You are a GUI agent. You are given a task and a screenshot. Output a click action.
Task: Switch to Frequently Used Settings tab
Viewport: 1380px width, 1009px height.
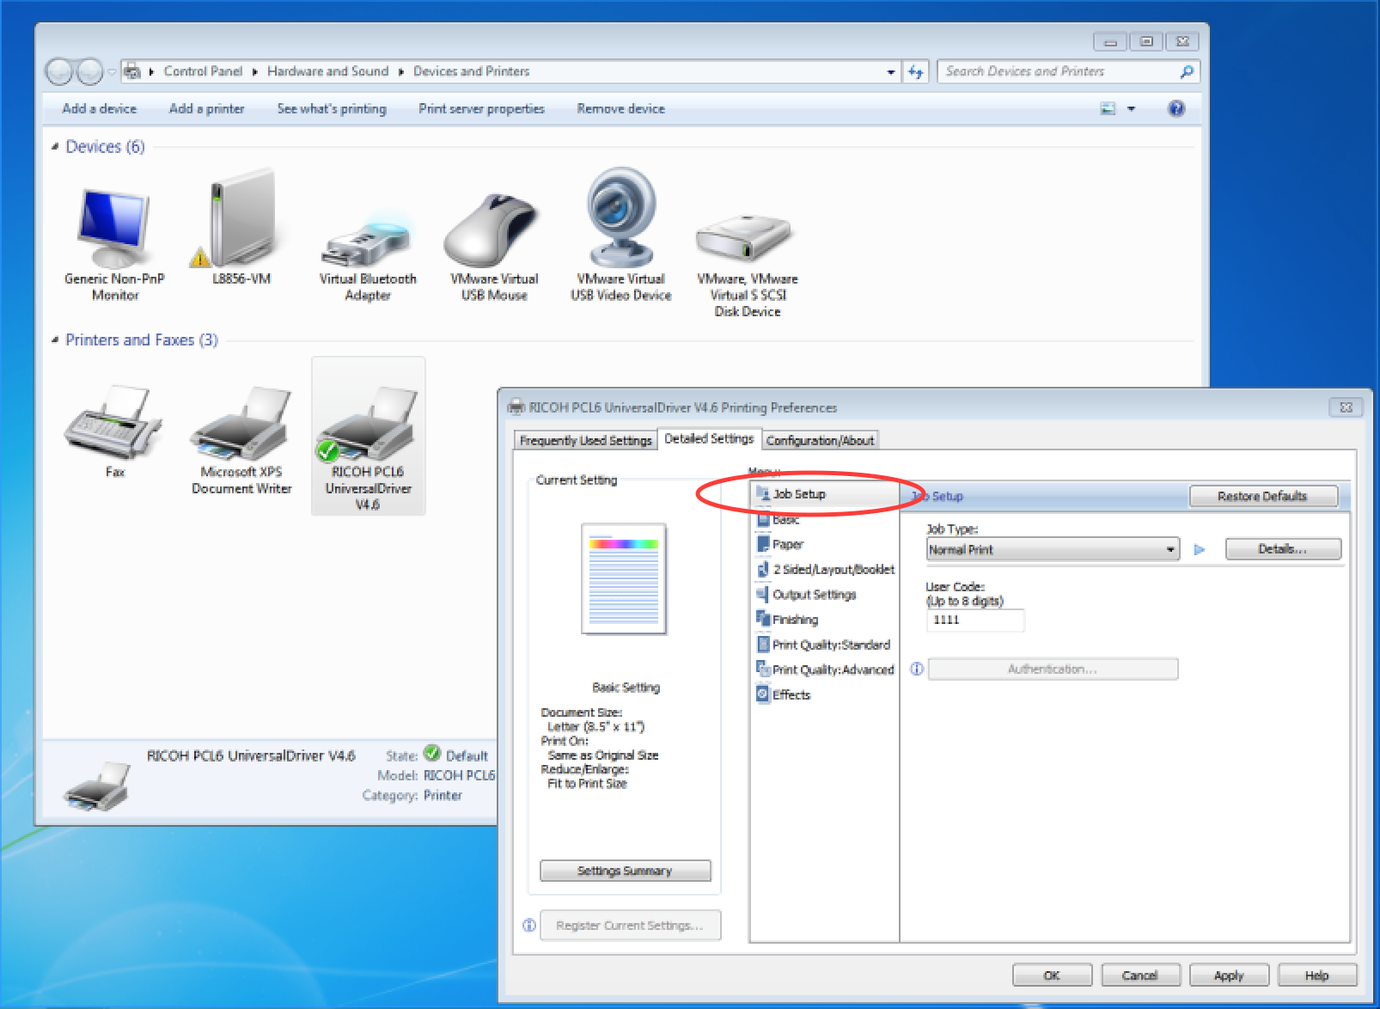[585, 440]
